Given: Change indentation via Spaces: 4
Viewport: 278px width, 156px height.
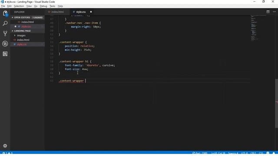Looking at the screenshot, I should point(233,153).
